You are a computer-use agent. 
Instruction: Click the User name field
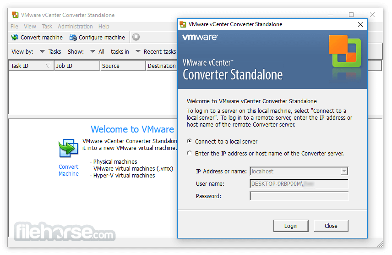pyautogui.click(x=299, y=184)
